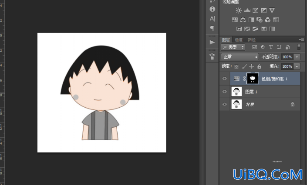Toggle the mask link on 色相/饱和度 1
The image size is (307, 185).
coord(244,79)
